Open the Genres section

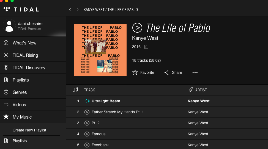pyautogui.click(x=20, y=92)
